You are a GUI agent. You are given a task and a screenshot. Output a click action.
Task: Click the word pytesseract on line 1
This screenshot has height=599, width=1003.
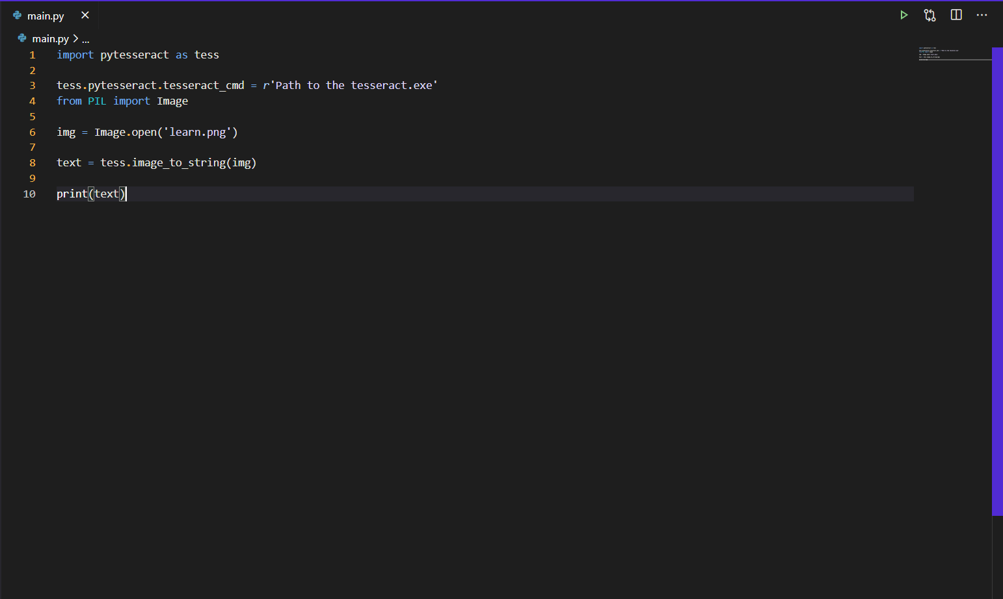point(135,55)
